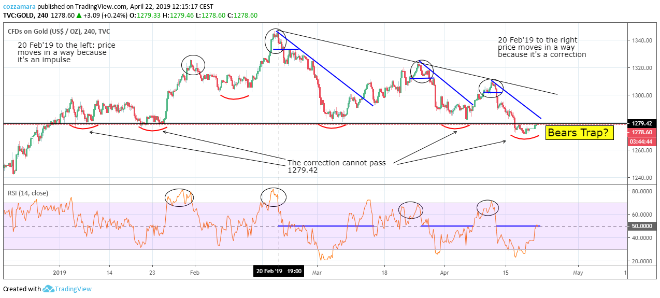660x298 pixels.
Task: Click the 1300.00 price axis value
Action: click(x=641, y=95)
